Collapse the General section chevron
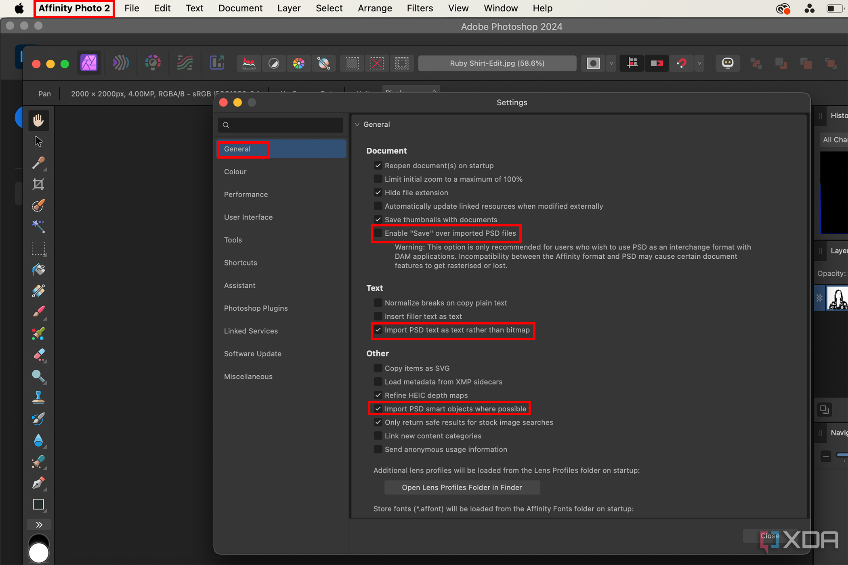The height and width of the screenshot is (565, 848). tap(357, 124)
